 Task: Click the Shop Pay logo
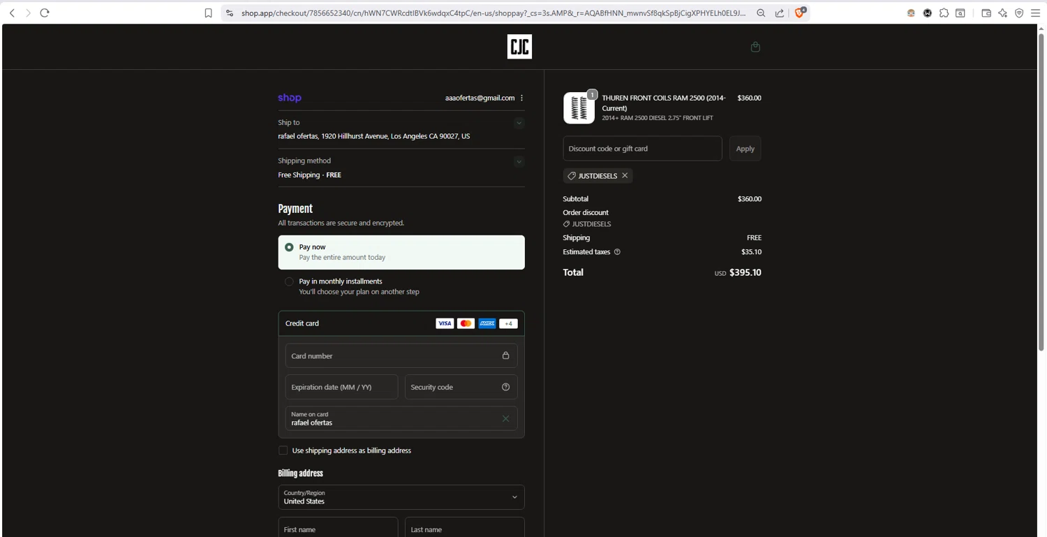[x=290, y=98]
